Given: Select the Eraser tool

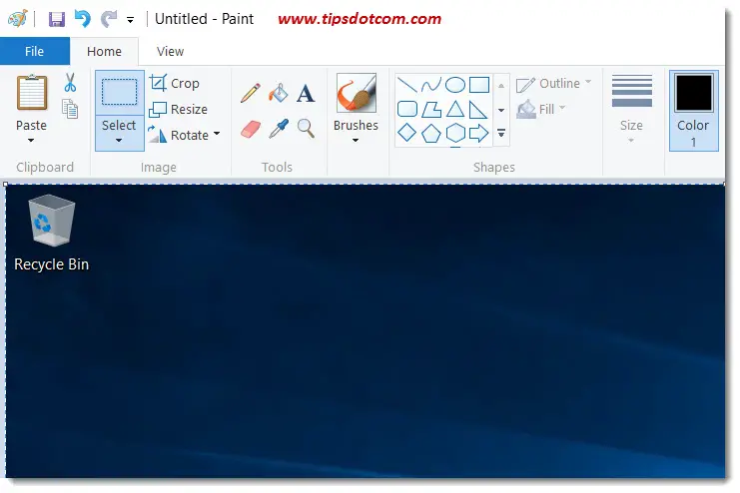Looking at the screenshot, I should (x=251, y=129).
